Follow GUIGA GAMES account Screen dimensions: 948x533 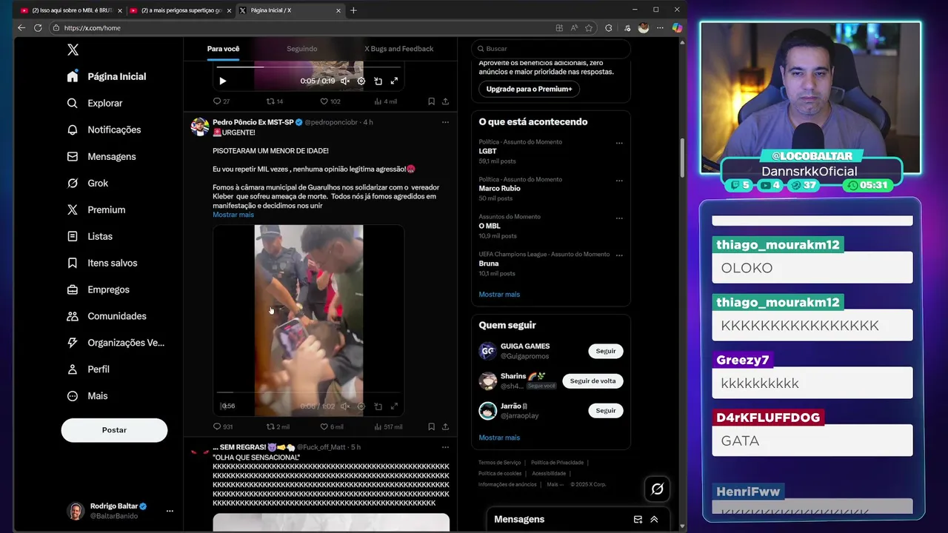tap(606, 351)
